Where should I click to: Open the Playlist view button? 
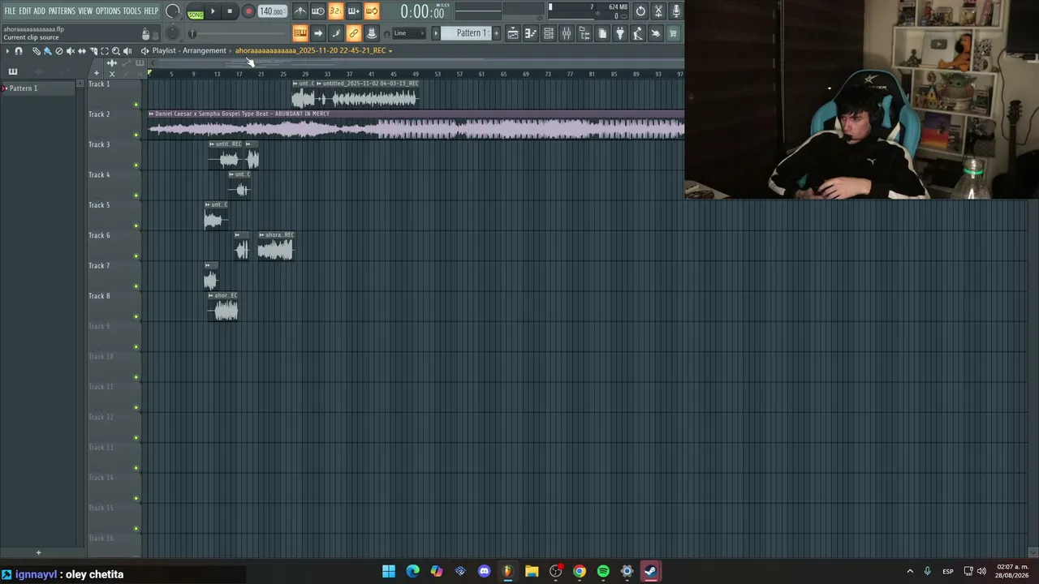(x=513, y=33)
